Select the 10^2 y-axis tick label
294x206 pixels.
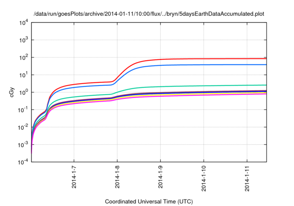click(24, 57)
